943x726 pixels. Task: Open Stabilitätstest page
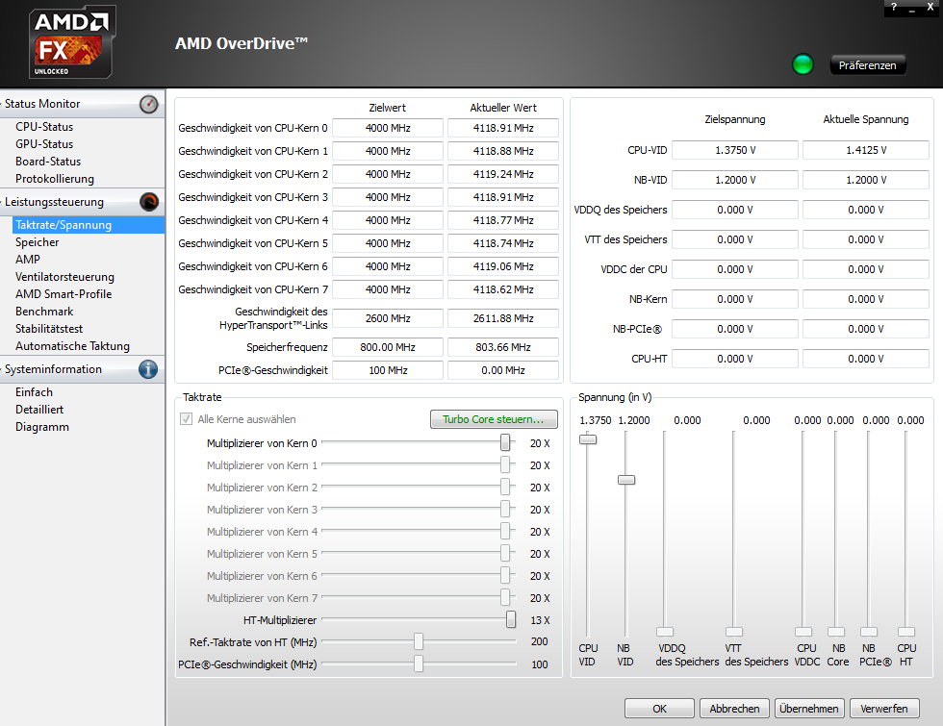point(49,329)
